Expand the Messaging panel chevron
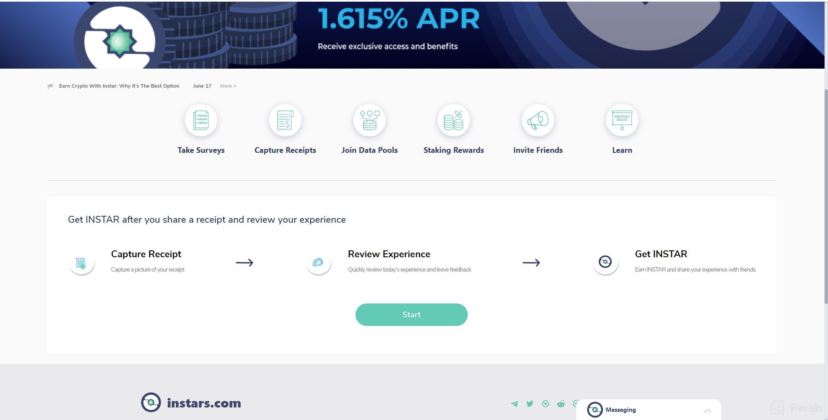 click(x=707, y=411)
